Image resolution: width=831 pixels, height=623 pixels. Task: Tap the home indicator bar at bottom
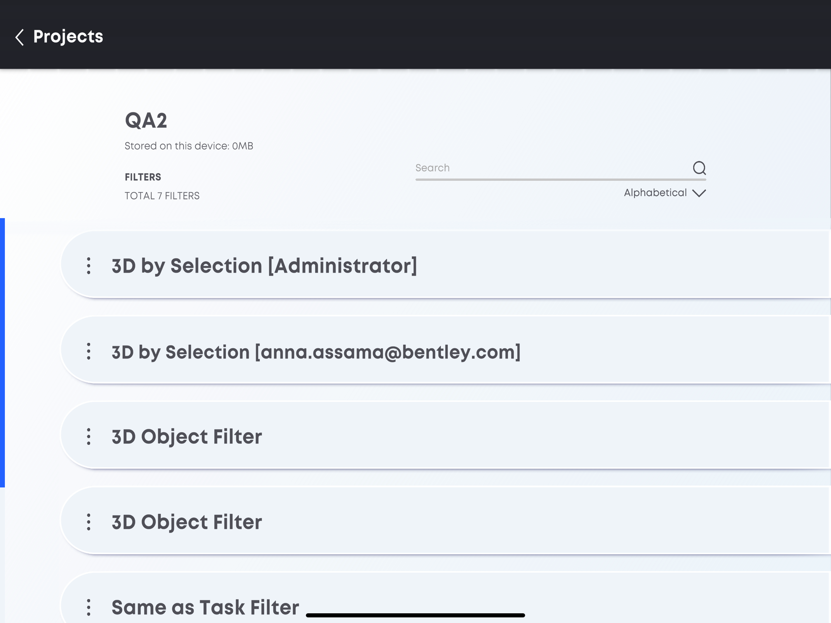[x=415, y=615]
